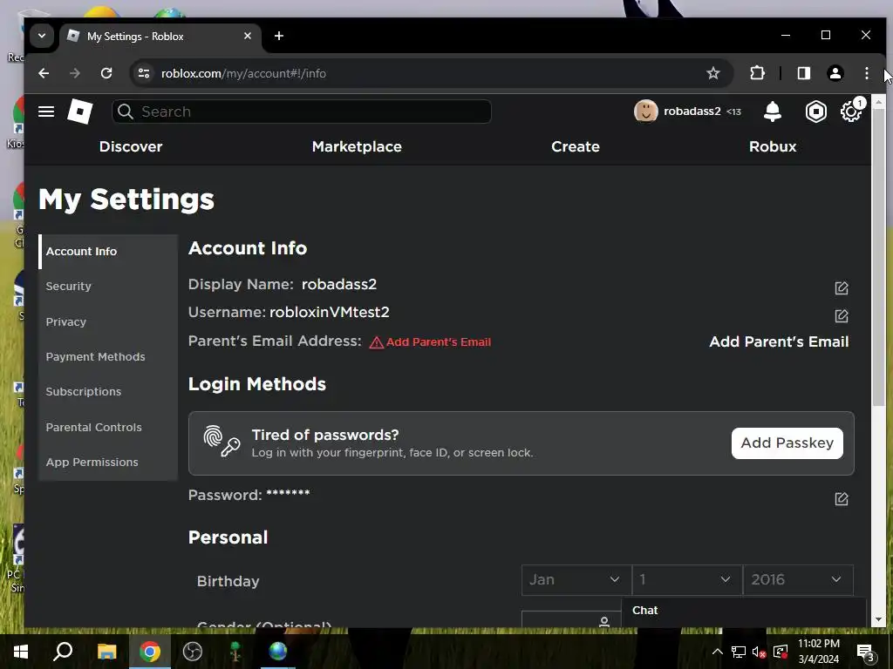Open a new Chrome tab

278,36
